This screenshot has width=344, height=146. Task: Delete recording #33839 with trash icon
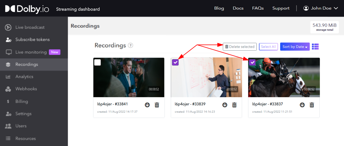click(234, 105)
